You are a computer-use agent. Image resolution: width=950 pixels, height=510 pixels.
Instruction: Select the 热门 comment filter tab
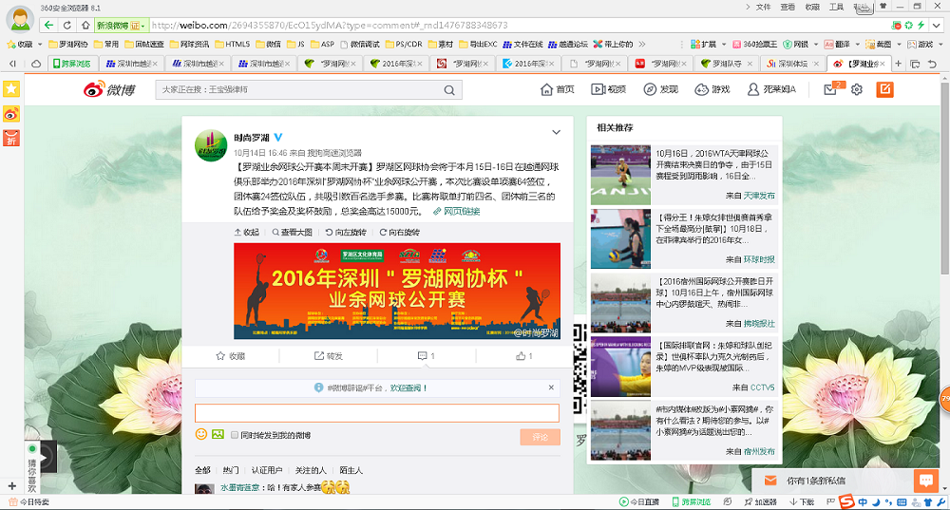click(231, 470)
